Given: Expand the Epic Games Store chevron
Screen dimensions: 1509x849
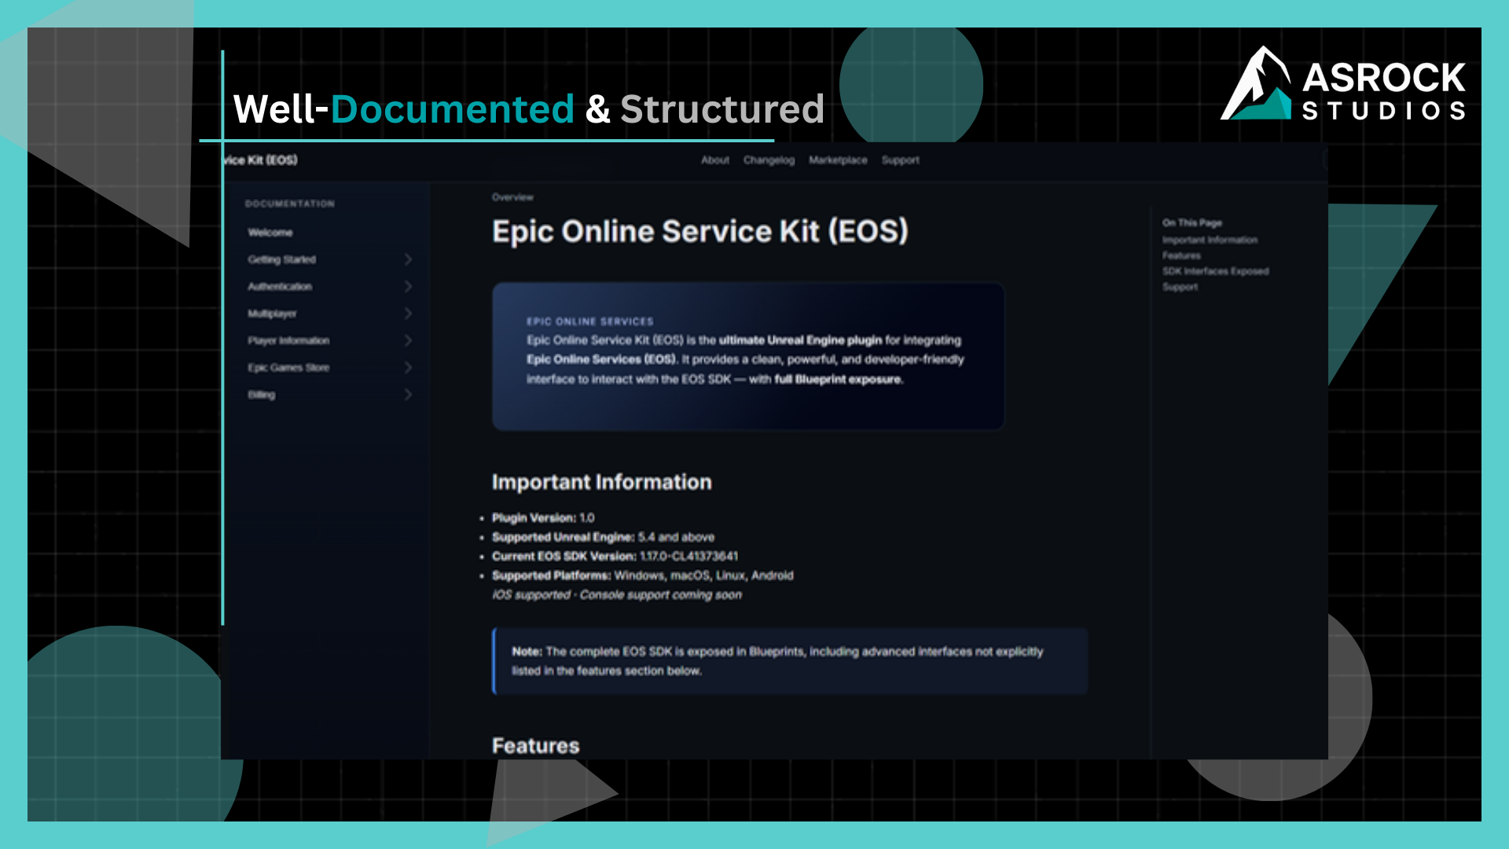Looking at the screenshot, I should [x=408, y=368].
